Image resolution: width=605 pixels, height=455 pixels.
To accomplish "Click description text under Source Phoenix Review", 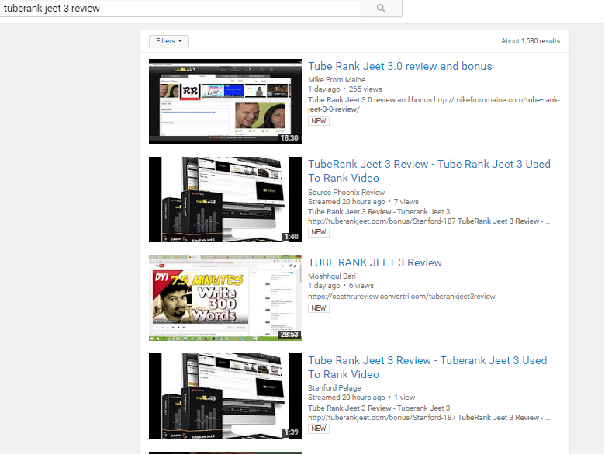I will point(429,217).
